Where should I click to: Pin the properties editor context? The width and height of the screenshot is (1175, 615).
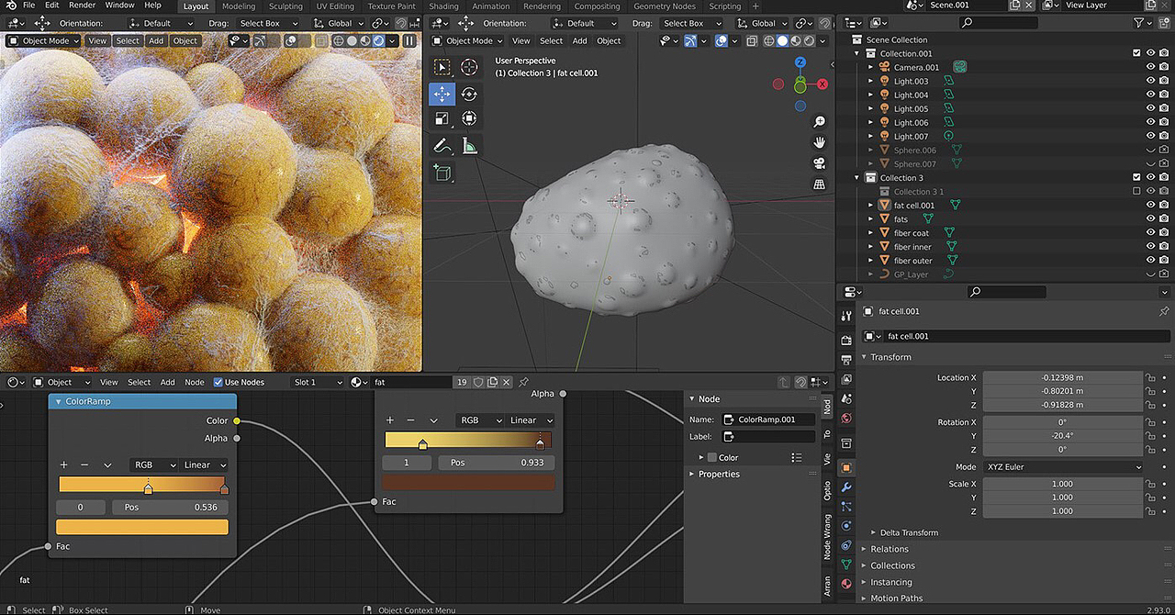pos(1164,312)
